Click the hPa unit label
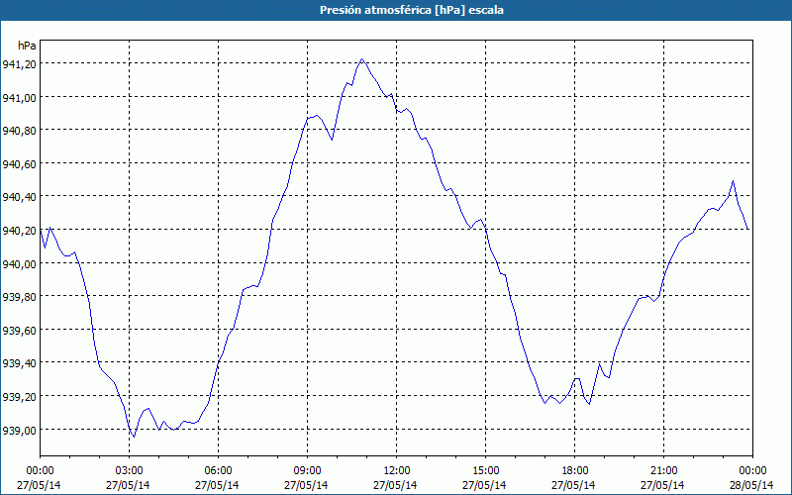Image resolution: width=792 pixels, height=495 pixels. pyautogui.click(x=27, y=46)
